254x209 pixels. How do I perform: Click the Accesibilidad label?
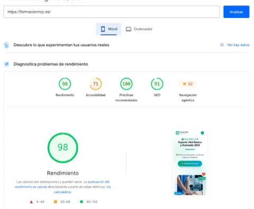(96, 95)
